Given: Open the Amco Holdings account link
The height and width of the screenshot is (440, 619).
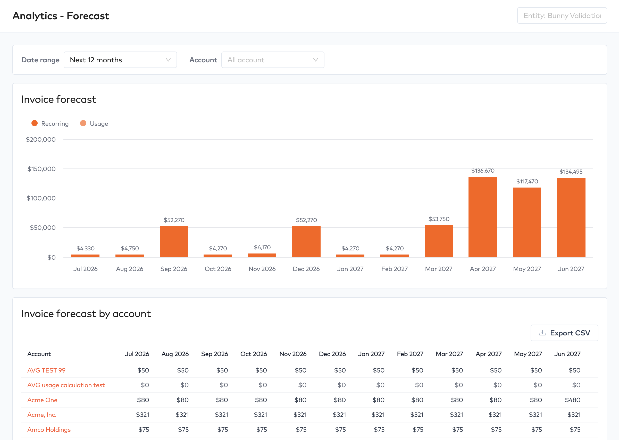Looking at the screenshot, I should (49, 429).
